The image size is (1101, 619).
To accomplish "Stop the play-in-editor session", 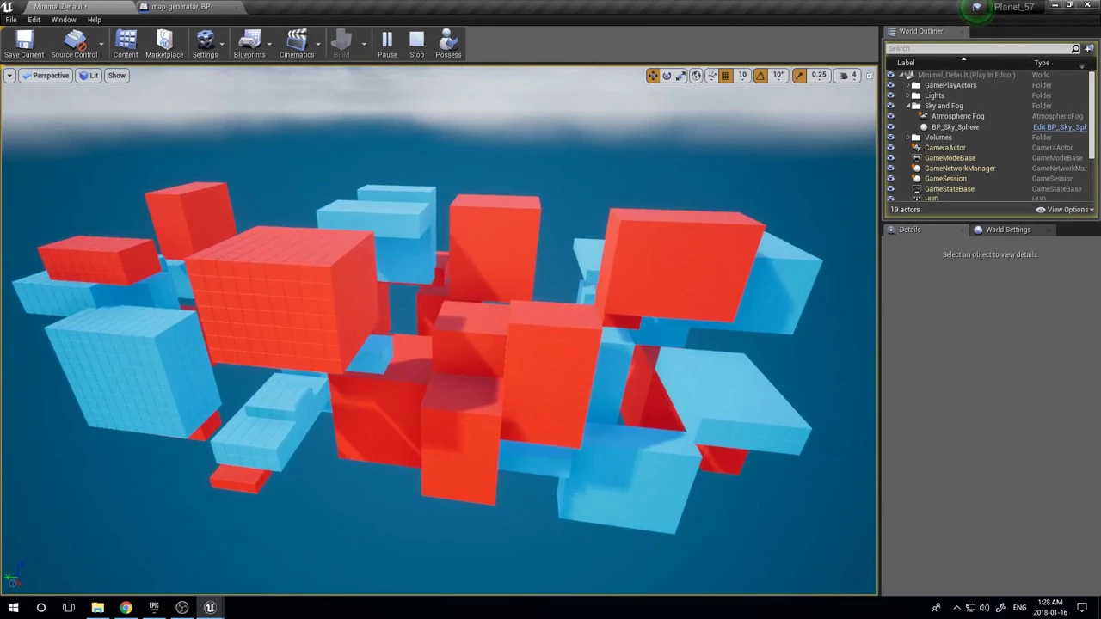I will 416,45.
